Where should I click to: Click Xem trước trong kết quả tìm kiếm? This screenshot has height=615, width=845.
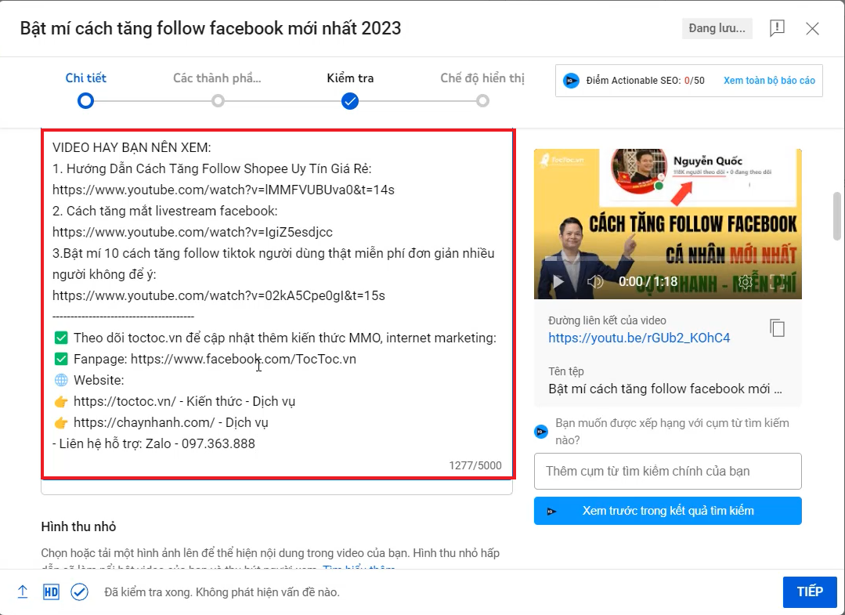[667, 511]
